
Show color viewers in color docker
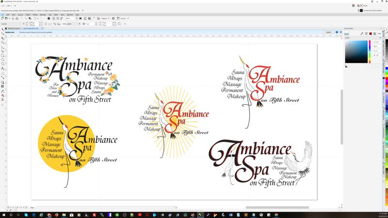tap(371, 33)
